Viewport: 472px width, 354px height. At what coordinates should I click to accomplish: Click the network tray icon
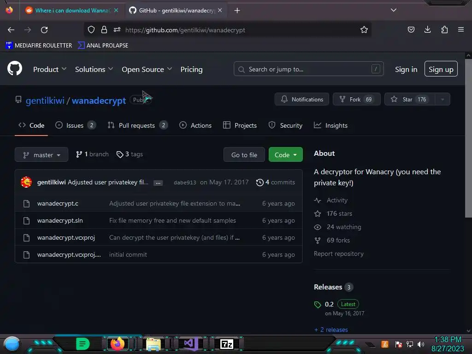click(409, 344)
